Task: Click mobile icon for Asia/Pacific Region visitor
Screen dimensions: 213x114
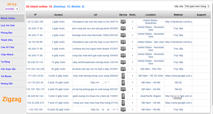Action: (123, 96)
